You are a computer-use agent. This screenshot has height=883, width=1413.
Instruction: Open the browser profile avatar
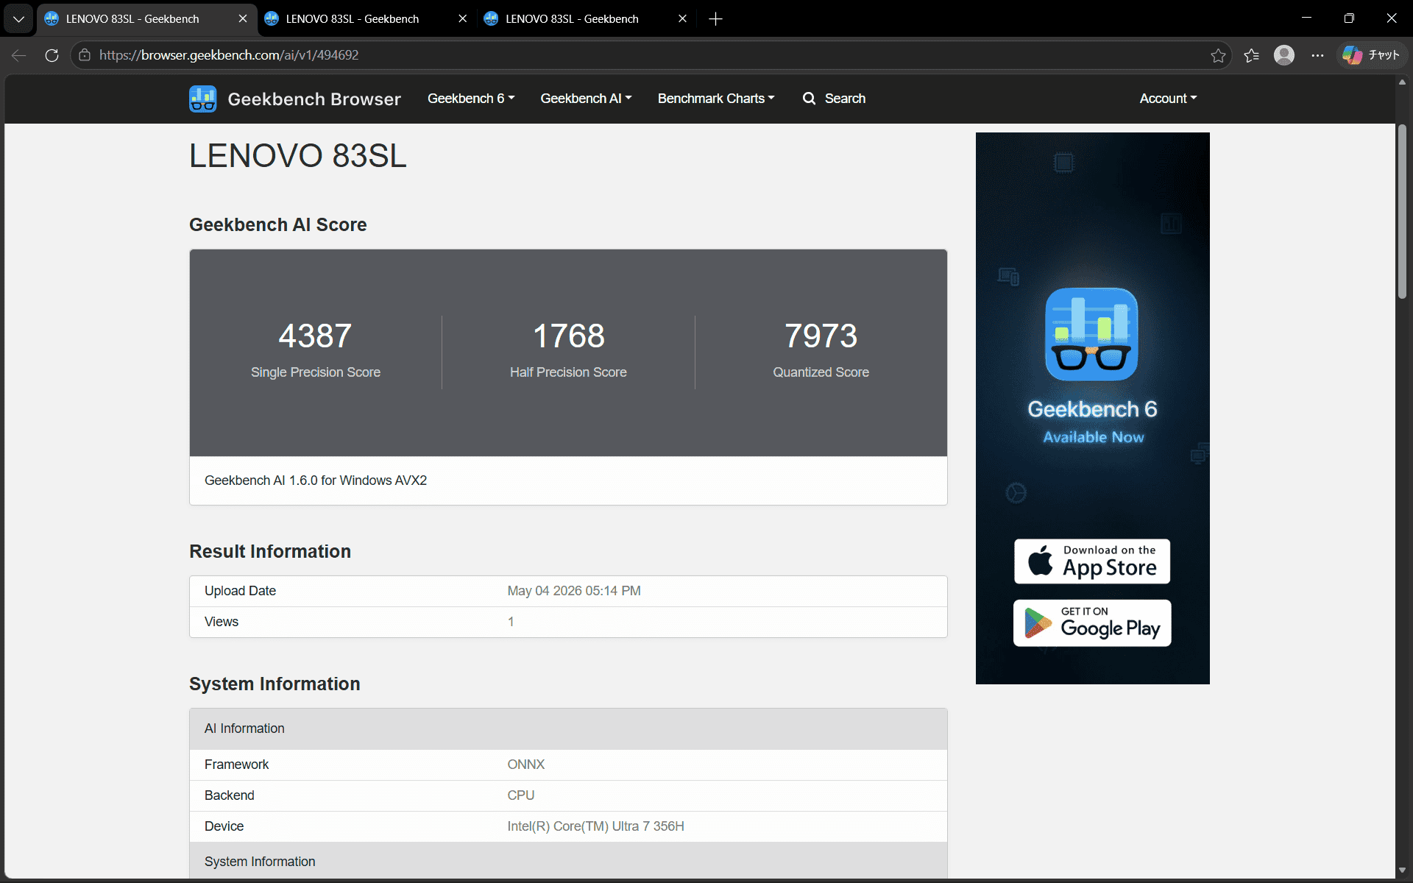pyautogui.click(x=1284, y=55)
